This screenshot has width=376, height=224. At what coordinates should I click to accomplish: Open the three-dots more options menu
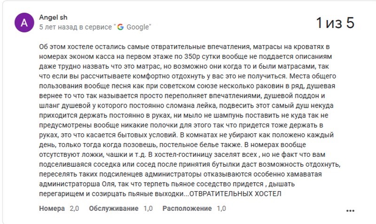tap(350, 211)
